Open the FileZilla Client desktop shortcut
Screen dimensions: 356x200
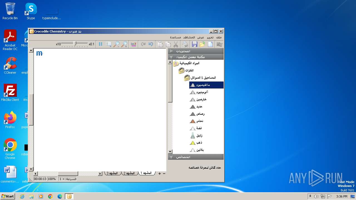10,92
